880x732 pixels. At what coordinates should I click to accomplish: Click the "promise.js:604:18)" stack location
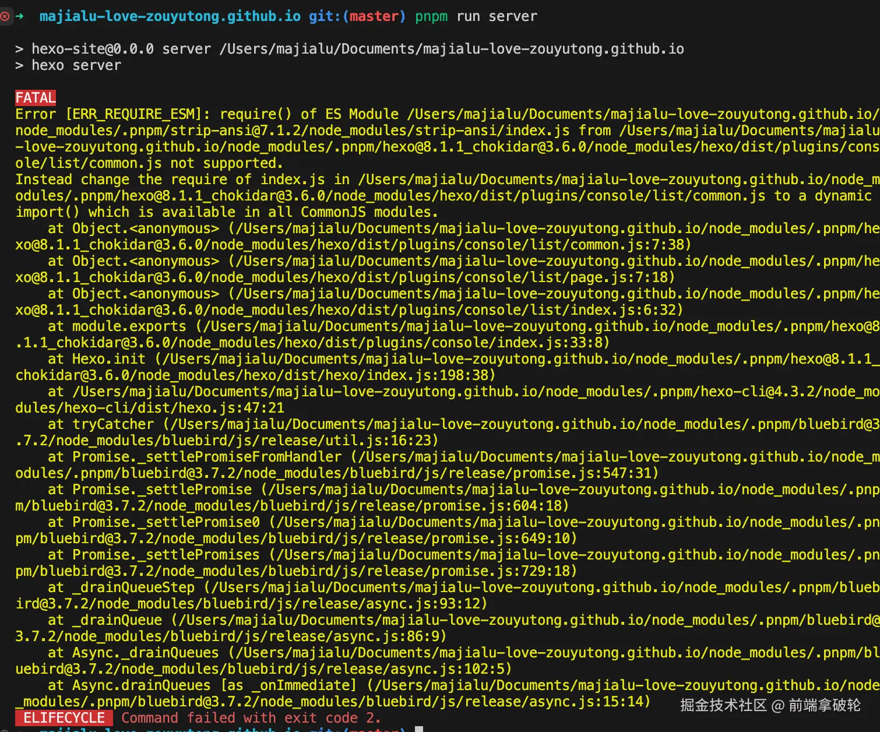point(496,506)
